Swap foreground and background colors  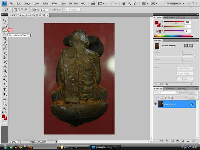pyautogui.click(x=6, y=112)
